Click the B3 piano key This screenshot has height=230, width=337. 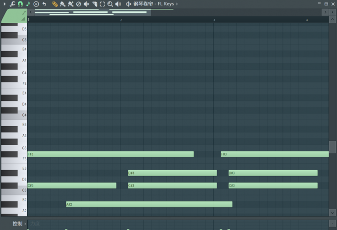(x=22, y=125)
